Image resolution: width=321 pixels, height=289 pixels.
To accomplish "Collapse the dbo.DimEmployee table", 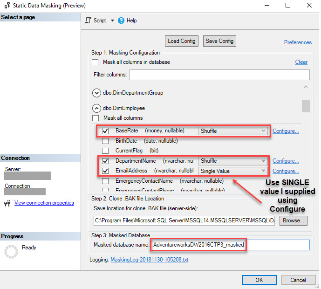I will pos(96,108).
